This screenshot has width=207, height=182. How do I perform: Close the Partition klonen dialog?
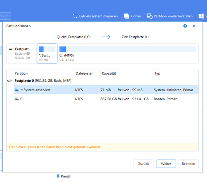(194, 26)
